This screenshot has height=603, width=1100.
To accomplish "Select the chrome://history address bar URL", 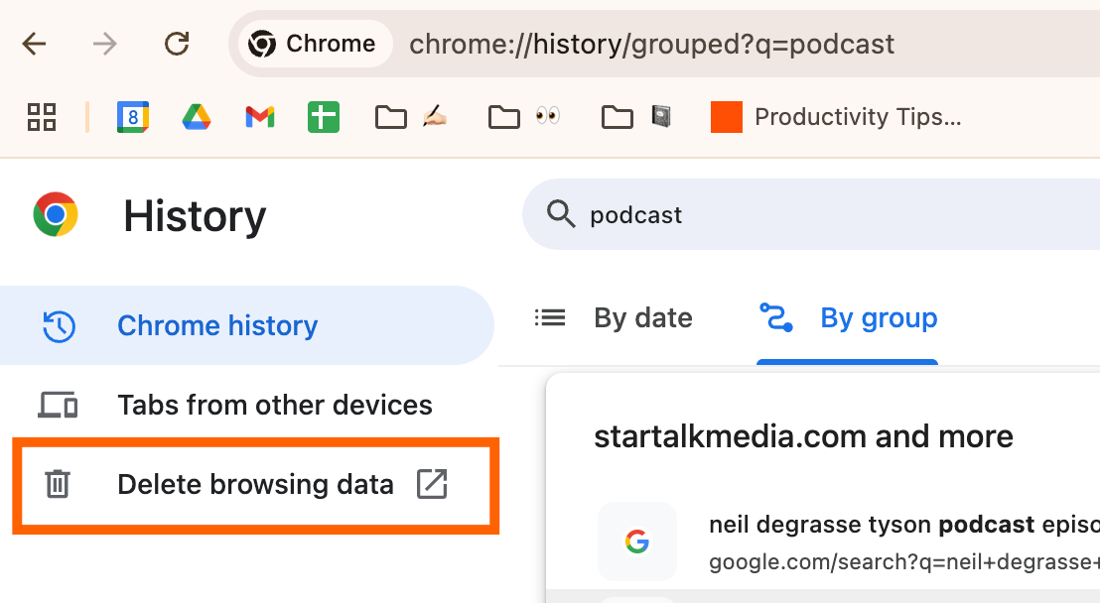I will tap(651, 45).
